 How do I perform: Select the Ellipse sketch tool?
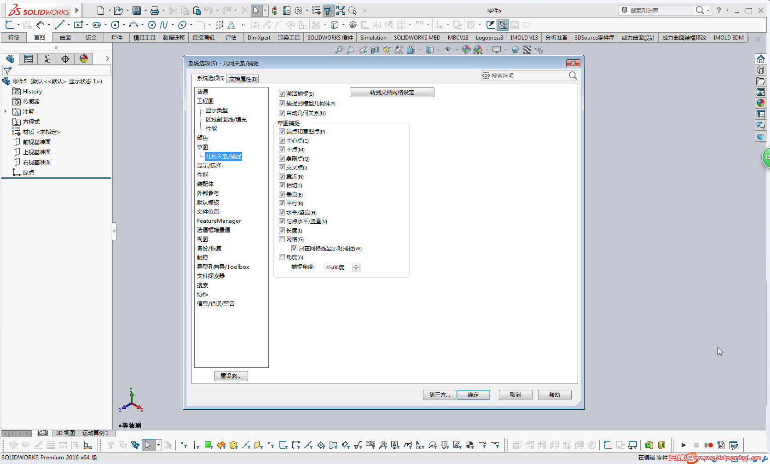coord(182,25)
